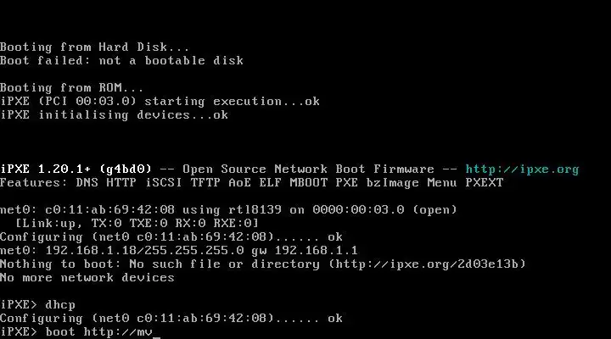Click the 'Features:' label
This screenshot has width=611, height=339.
tap(34, 182)
